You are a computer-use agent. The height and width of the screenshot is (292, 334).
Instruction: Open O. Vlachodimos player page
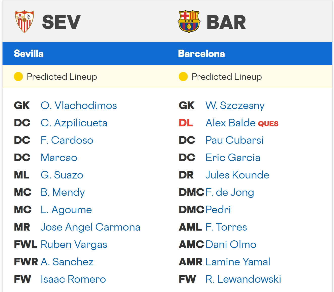click(x=79, y=105)
